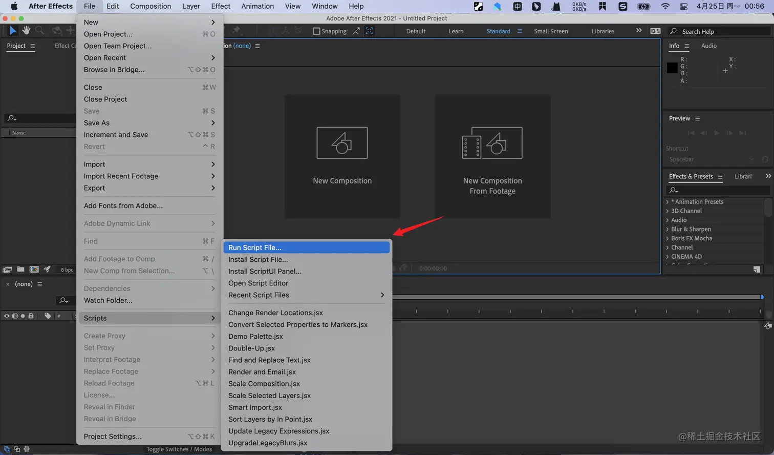The height and width of the screenshot is (455, 774).
Task: Expand Layer Switches pane icon at bottom
Action: pyautogui.click(x=7, y=449)
